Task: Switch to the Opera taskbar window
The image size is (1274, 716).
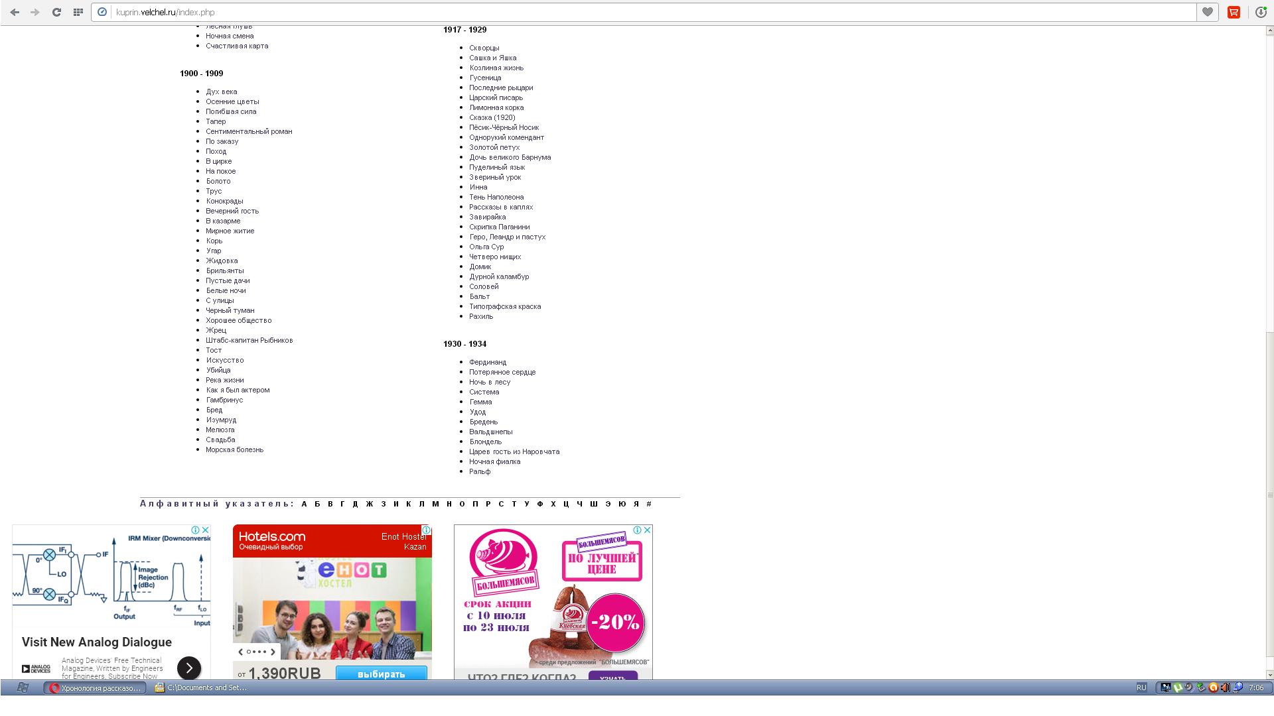Action: (x=95, y=687)
